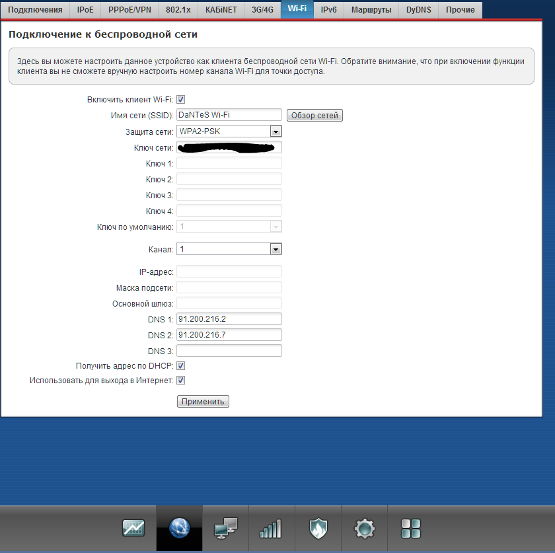Click the Применить button

(x=203, y=401)
